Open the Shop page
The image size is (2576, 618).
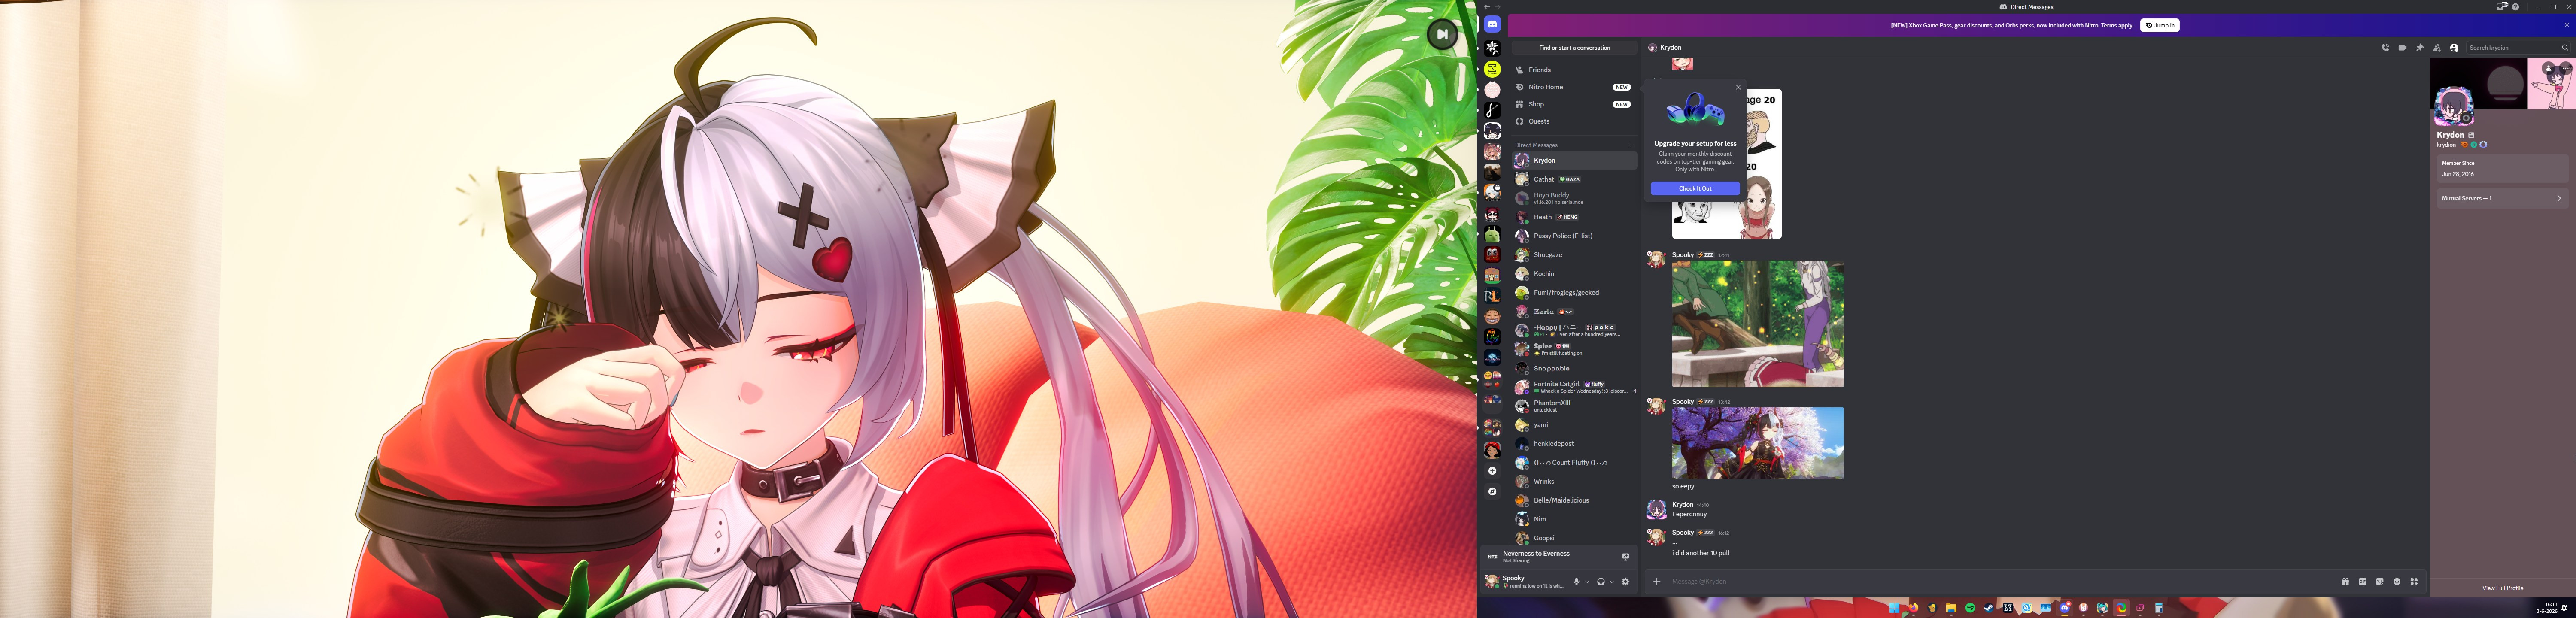(x=1574, y=104)
